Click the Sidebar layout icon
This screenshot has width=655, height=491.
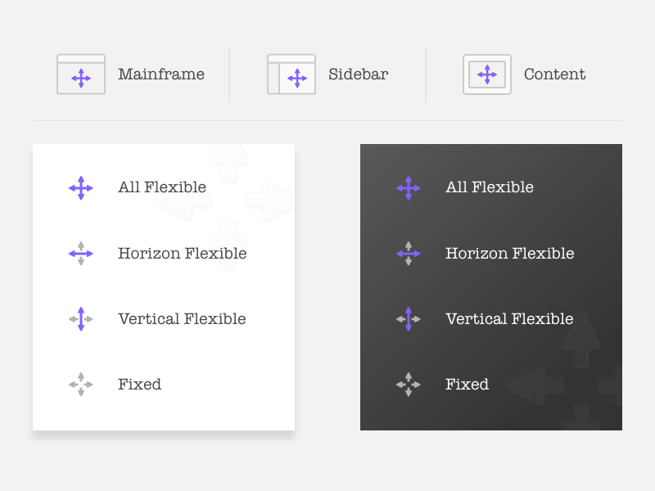click(291, 74)
